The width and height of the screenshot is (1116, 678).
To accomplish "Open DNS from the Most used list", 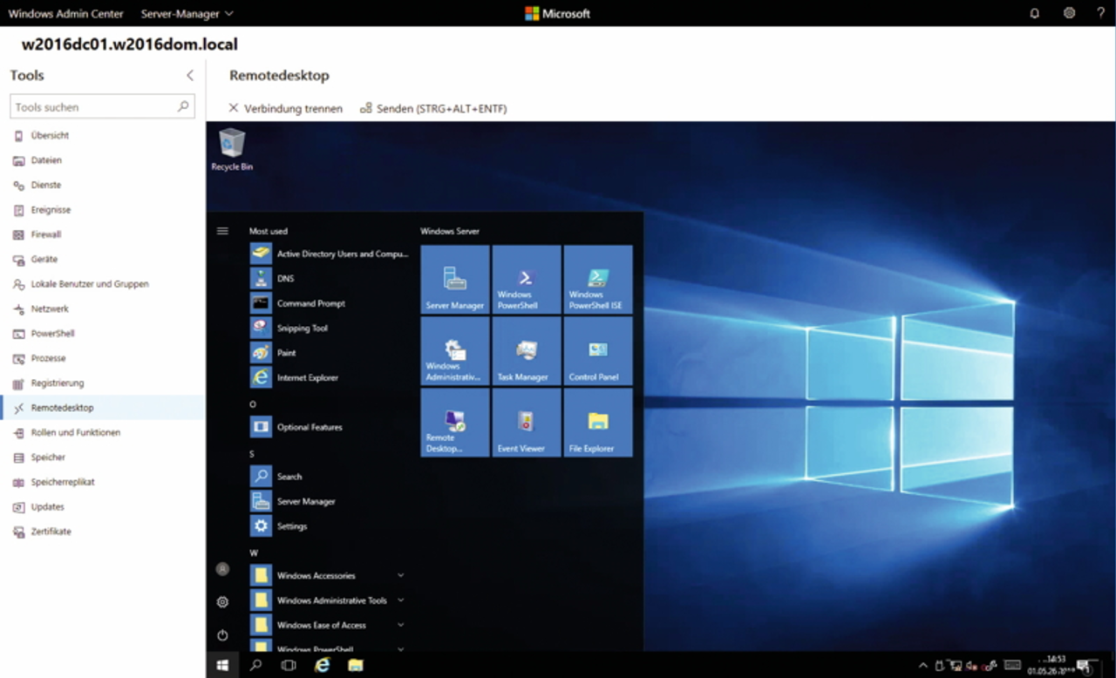I will (x=285, y=279).
